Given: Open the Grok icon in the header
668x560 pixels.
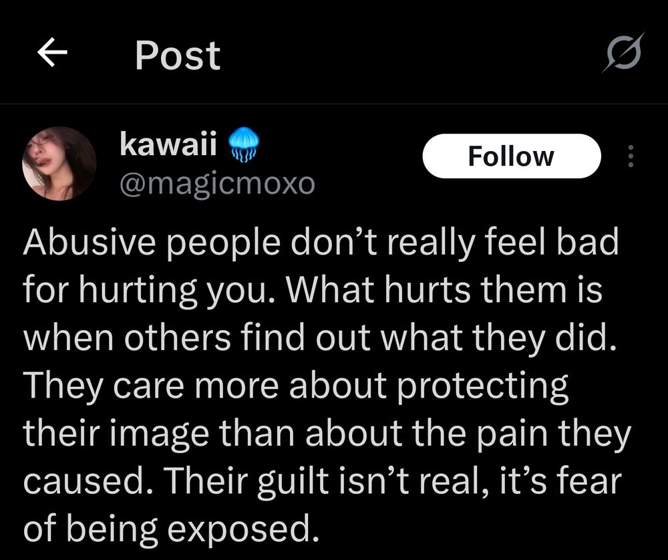Looking at the screenshot, I should [x=623, y=53].
